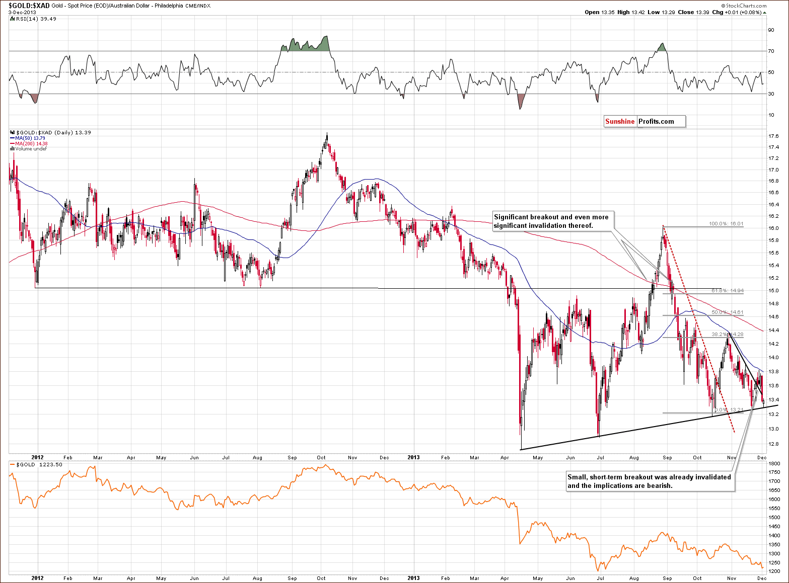Click the 90 level on RSI axis
This screenshot has height=583, width=789.
point(771,30)
